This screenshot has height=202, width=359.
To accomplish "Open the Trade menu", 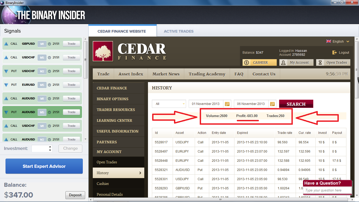I will (x=103, y=74).
